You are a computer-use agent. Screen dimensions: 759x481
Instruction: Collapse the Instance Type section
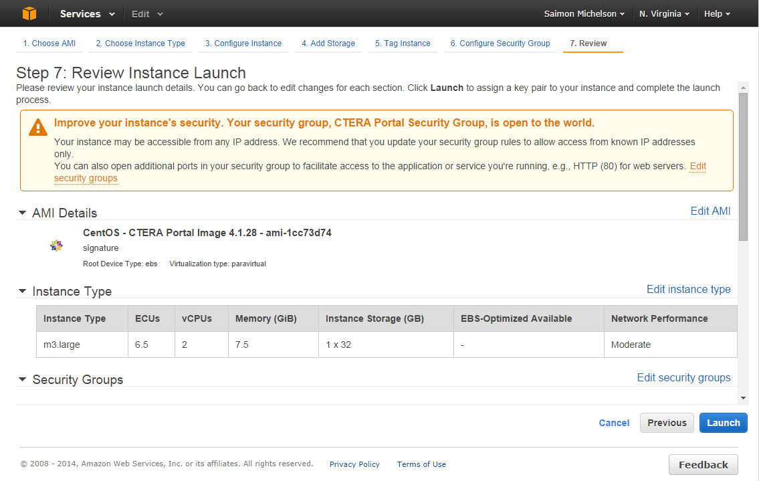[x=22, y=291]
